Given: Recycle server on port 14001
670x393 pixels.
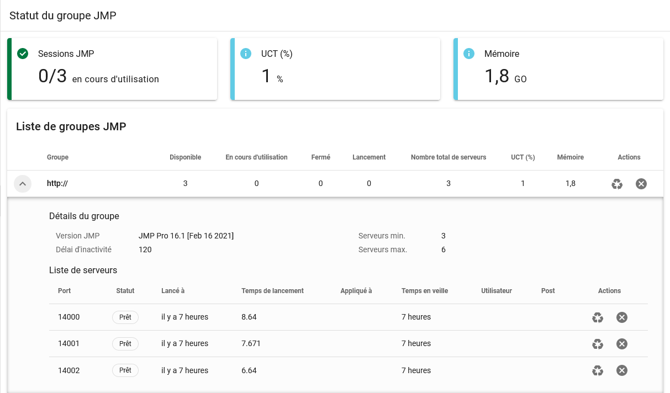Looking at the screenshot, I should (598, 344).
